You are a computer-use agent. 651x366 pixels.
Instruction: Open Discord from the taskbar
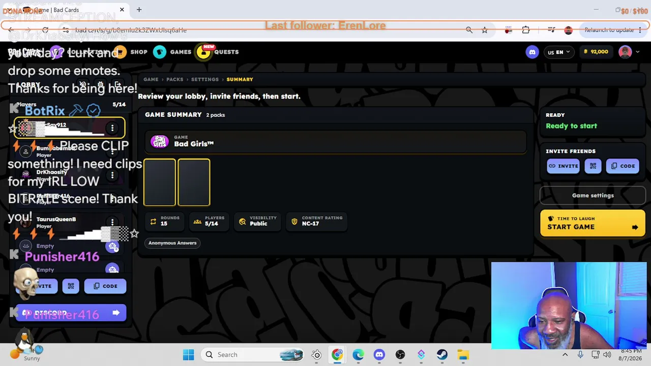379,355
